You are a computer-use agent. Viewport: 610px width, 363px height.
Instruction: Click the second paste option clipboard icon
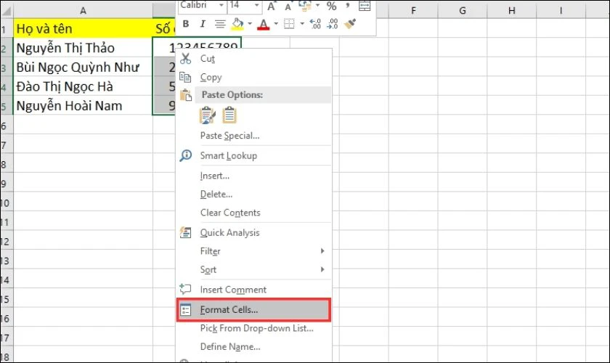229,115
